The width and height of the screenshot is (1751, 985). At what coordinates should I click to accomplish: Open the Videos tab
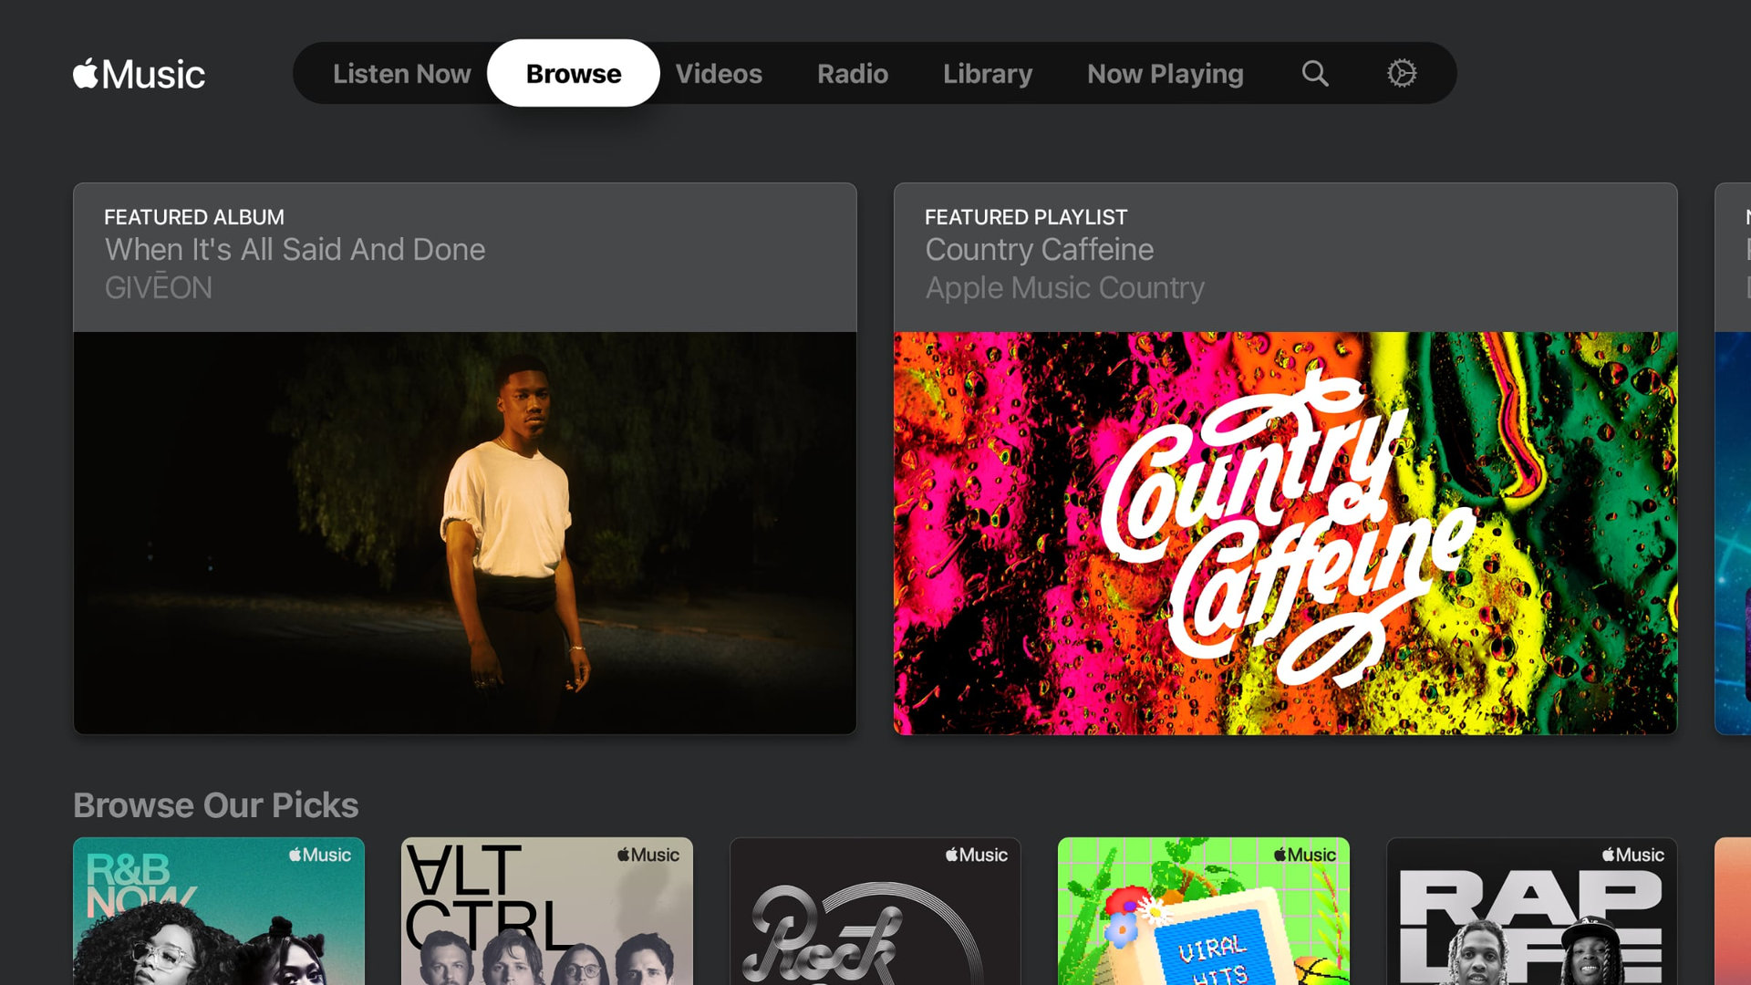tap(718, 74)
